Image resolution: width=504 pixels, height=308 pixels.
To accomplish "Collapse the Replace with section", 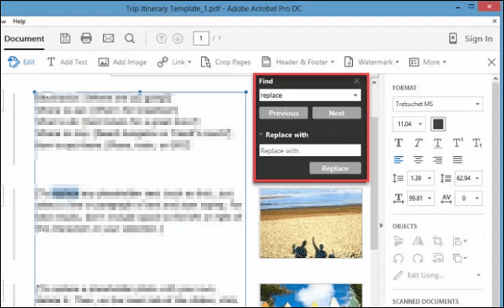I will click(x=261, y=135).
